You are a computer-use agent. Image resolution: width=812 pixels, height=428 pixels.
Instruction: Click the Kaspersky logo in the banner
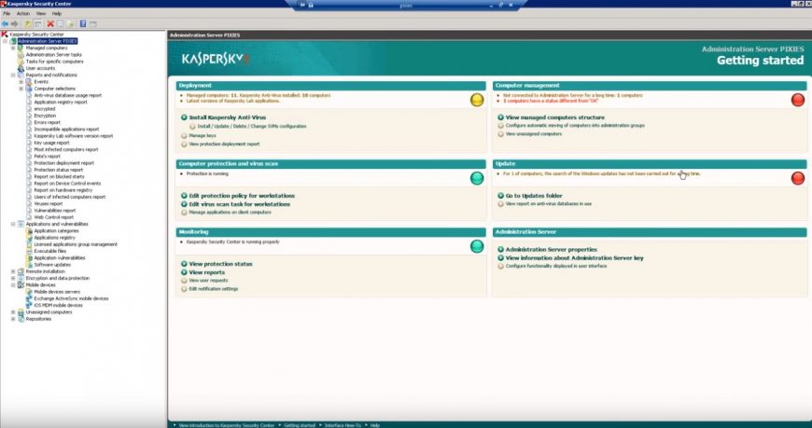[x=216, y=59]
